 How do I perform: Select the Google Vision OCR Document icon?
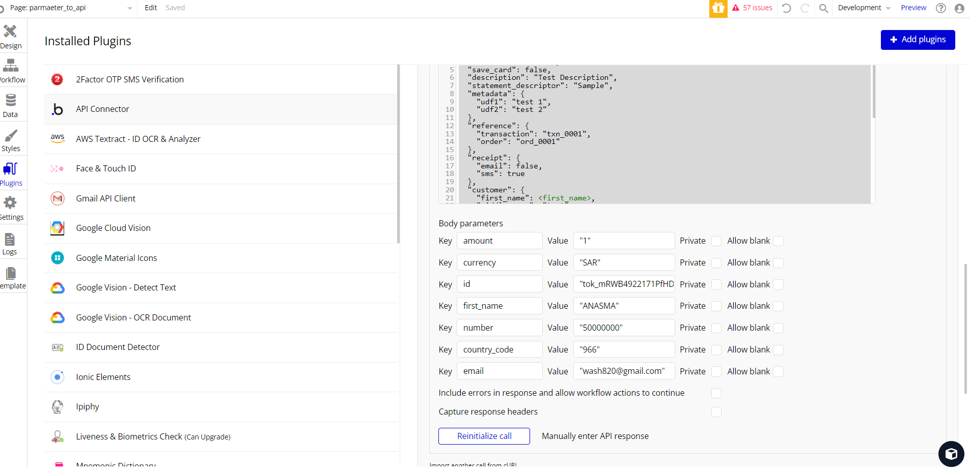pyautogui.click(x=58, y=317)
